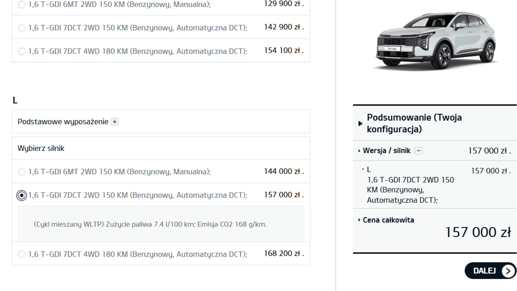Viewport: 517px width, 291px height.
Task: Click the summary engine description text
Action: tap(410, 190)
